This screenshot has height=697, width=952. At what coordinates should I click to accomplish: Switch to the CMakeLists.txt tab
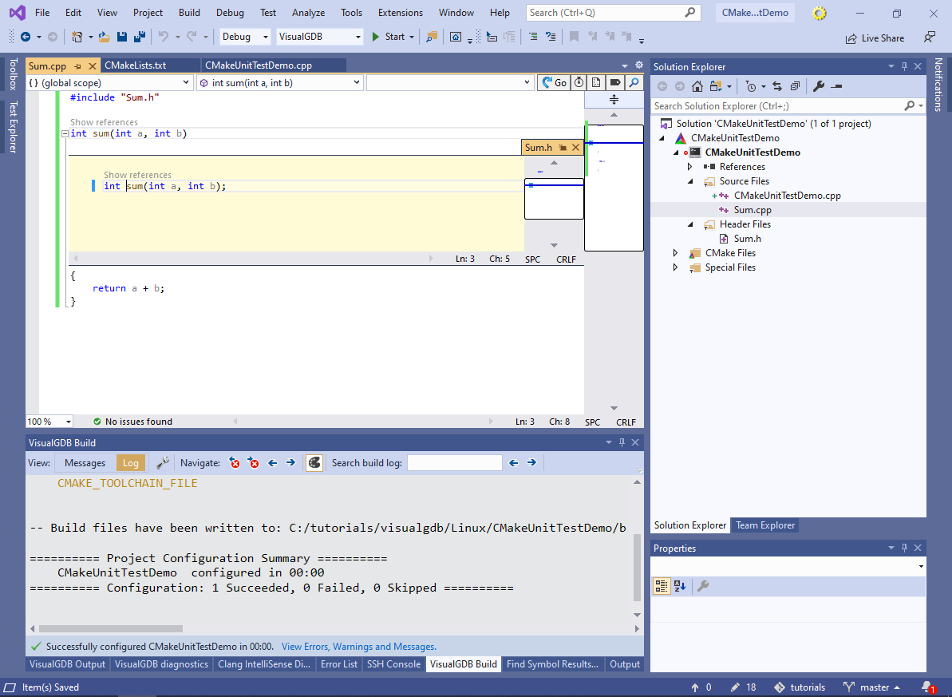136,65
